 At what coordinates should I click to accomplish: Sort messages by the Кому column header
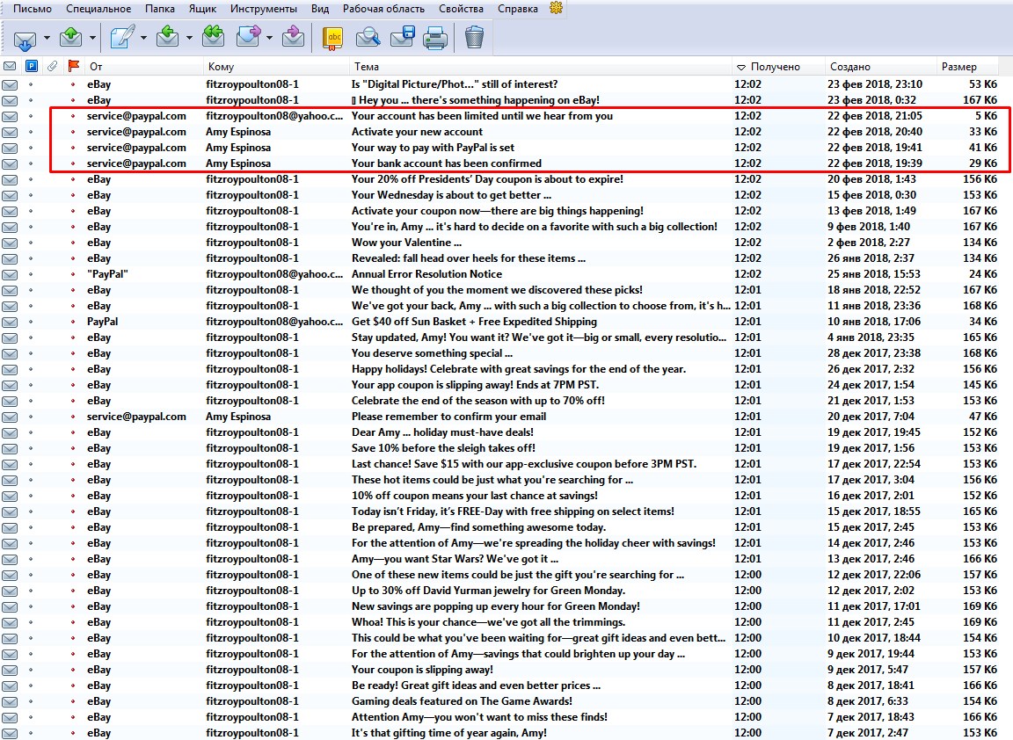pos(276,67)
